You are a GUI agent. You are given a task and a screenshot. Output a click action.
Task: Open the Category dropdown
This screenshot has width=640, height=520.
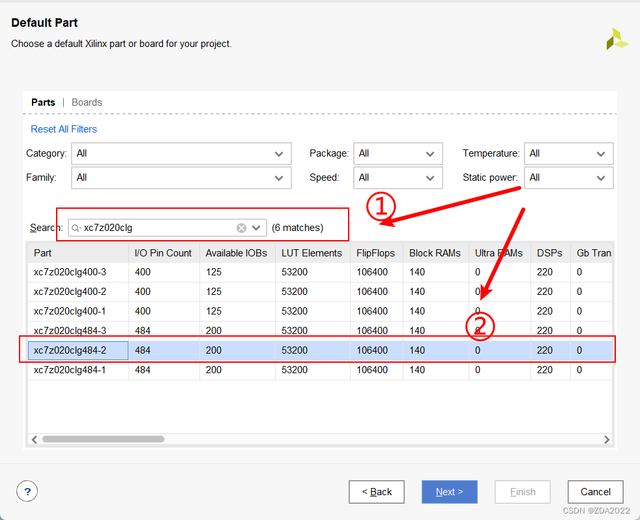(181, 153)
